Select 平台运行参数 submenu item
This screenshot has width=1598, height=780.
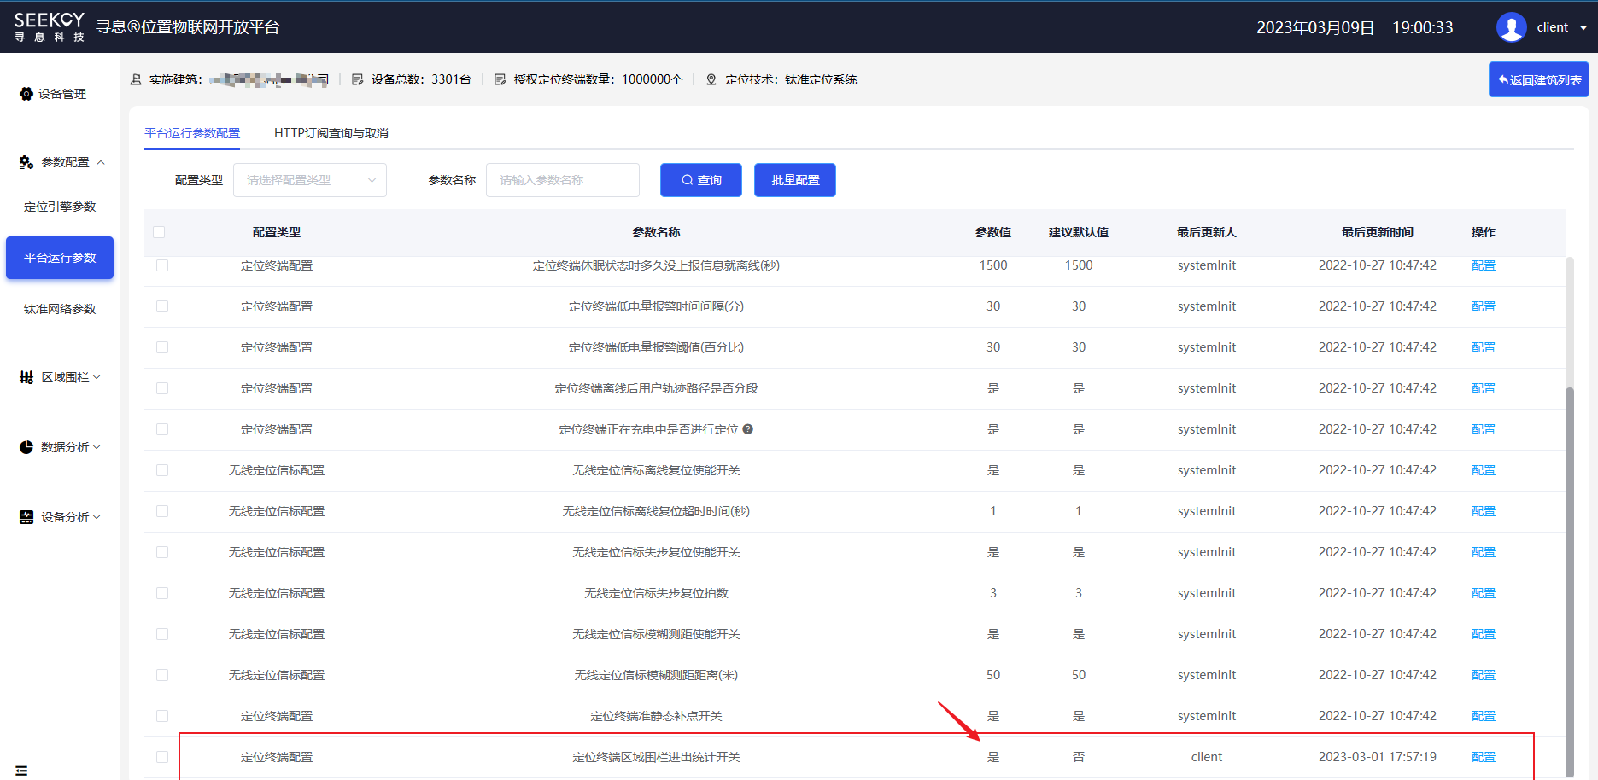[x=60, y=258]
